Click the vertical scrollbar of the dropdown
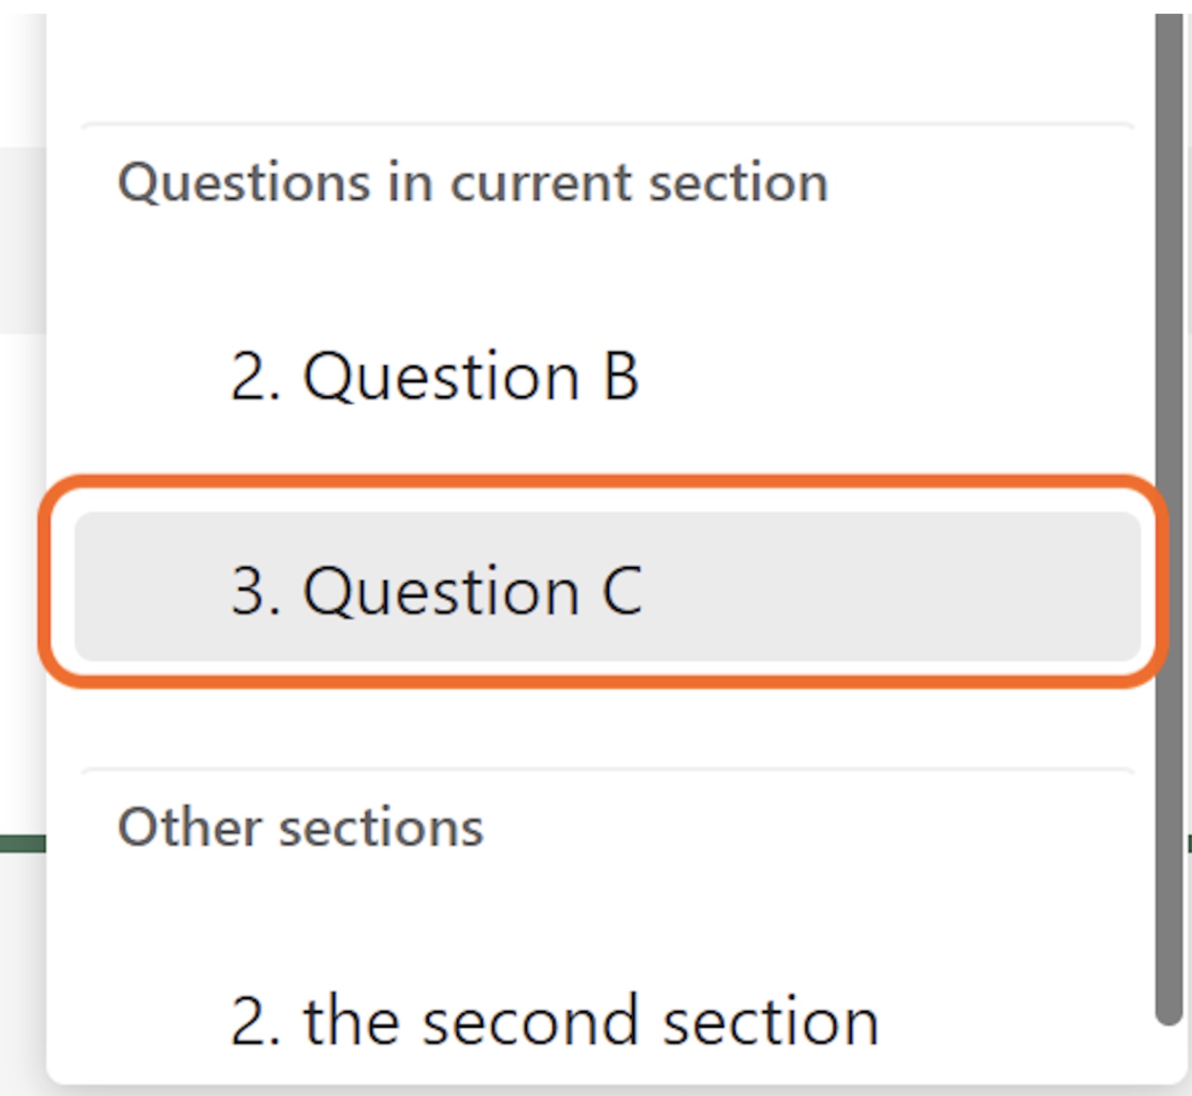Viewport: 1192px width, 1096px height. 1168,516
